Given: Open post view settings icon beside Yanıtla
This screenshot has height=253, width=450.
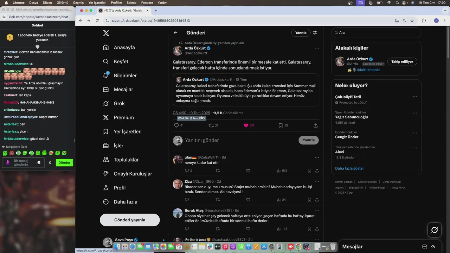Looking at the screenshot, I should pos(315,33).
